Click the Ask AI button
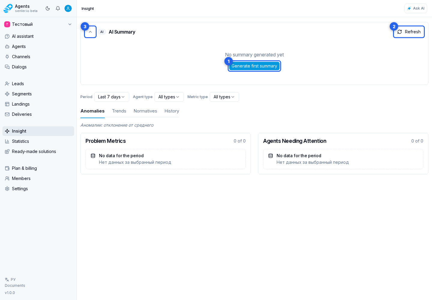The image size is (432, 300). pos(416,8)
